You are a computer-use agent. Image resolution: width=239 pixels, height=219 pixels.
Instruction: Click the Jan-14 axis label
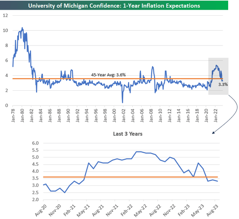[179, 115]
